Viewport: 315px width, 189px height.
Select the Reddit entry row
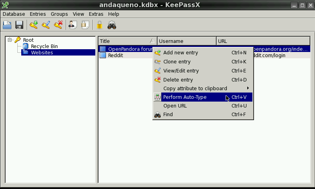click(115, 56)
